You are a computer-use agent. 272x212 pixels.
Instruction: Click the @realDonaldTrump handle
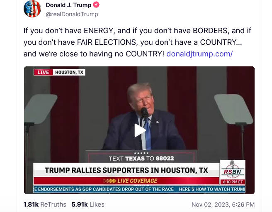(72, 14)
